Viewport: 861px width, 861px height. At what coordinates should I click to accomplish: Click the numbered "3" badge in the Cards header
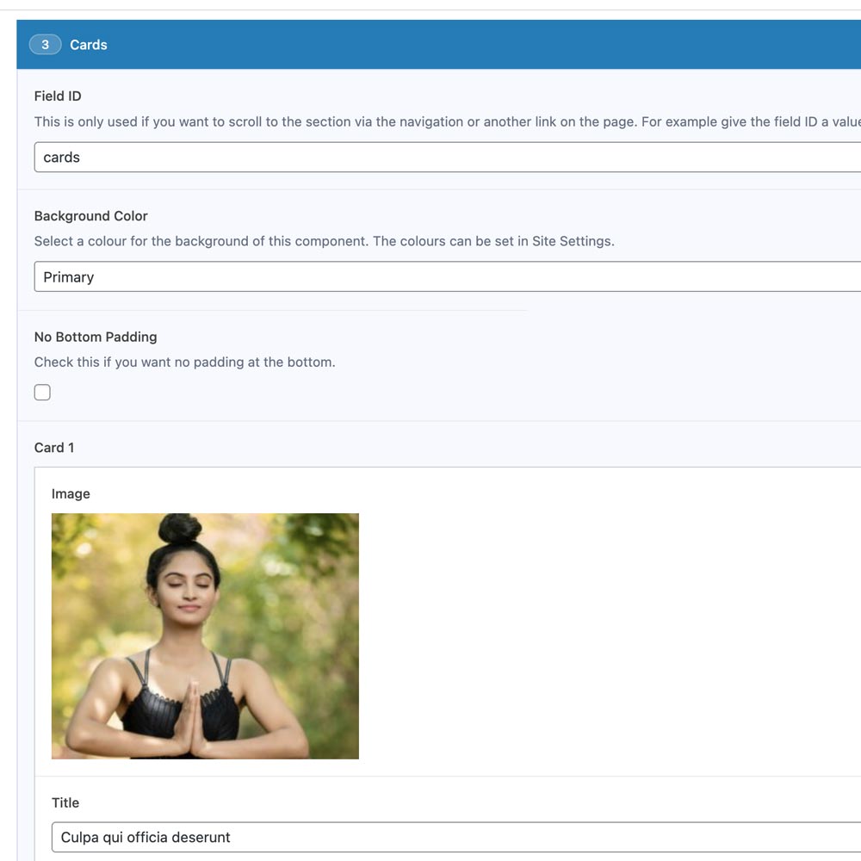coord(45,44)
